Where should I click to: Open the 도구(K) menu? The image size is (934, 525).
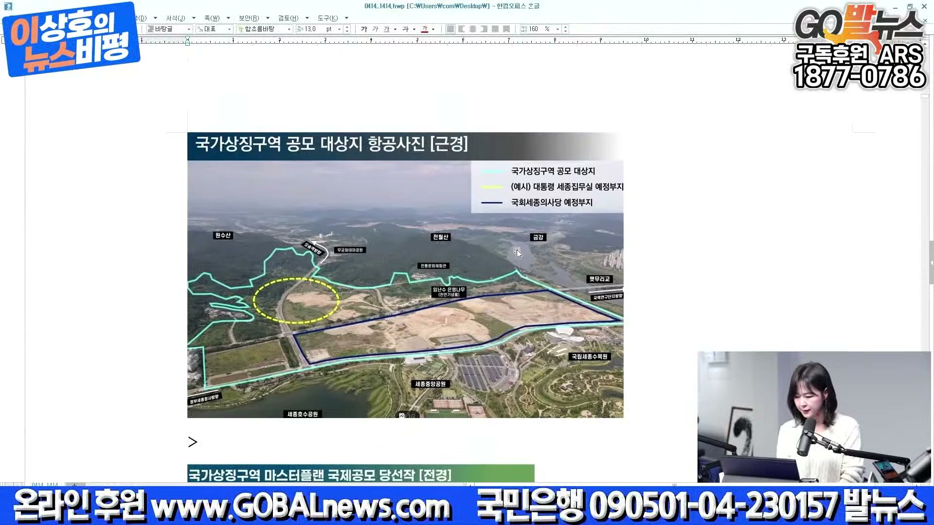click(x=327, y=18)
